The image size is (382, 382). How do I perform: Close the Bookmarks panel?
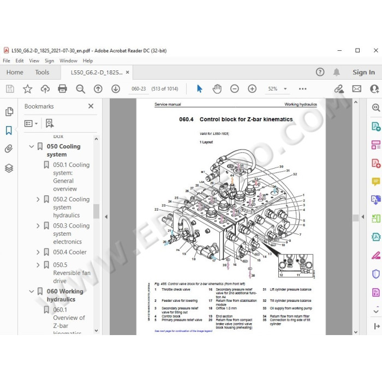(x=91, y=106)
